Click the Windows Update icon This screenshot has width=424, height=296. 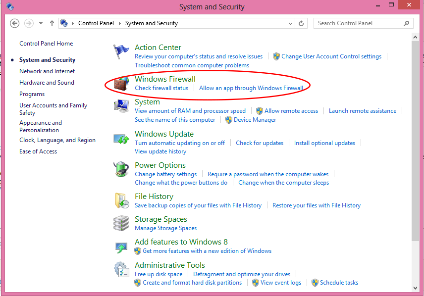point(121,139)
